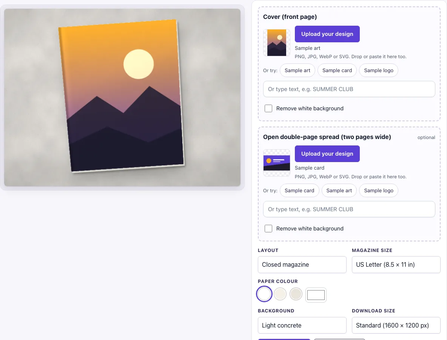Click Upload your design for the cover
Screen dimensions: 447x340
click(327, 34)
